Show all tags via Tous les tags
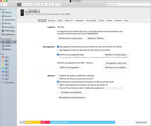The width and height of the screenshot is (151, 126). [9, 82]
